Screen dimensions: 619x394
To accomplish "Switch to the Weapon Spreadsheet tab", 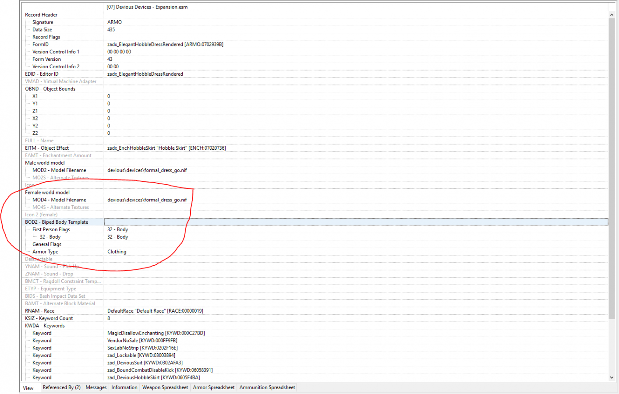I will coord(165,387).
